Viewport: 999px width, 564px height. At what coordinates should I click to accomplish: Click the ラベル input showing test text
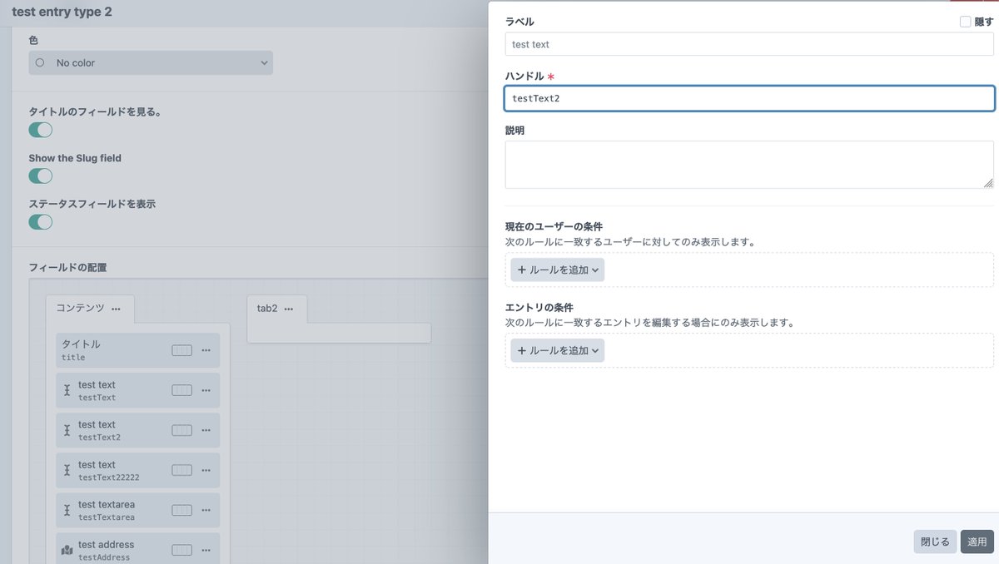[749, 44]
